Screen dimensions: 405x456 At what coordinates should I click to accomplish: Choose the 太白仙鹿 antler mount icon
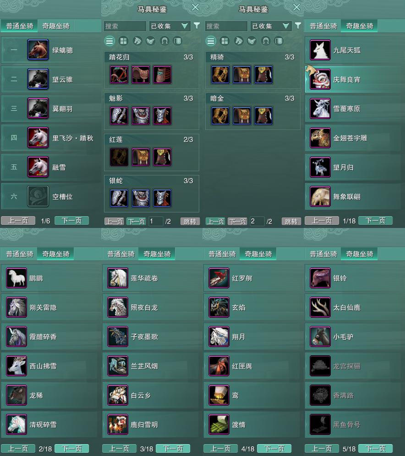coord(320,307)
